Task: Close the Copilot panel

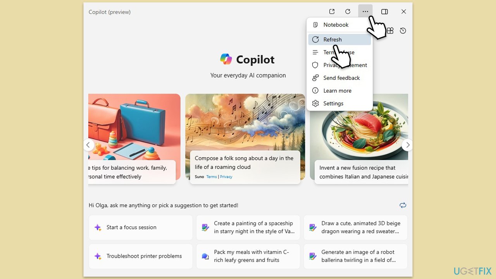Action: click(x=403, y=12)
